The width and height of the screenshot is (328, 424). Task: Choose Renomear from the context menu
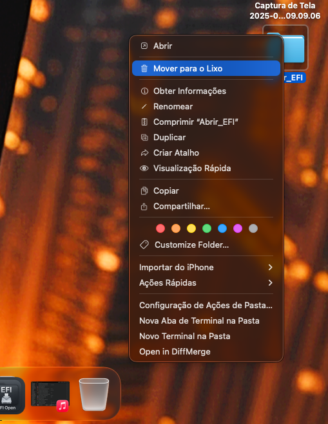pos(206,107)
